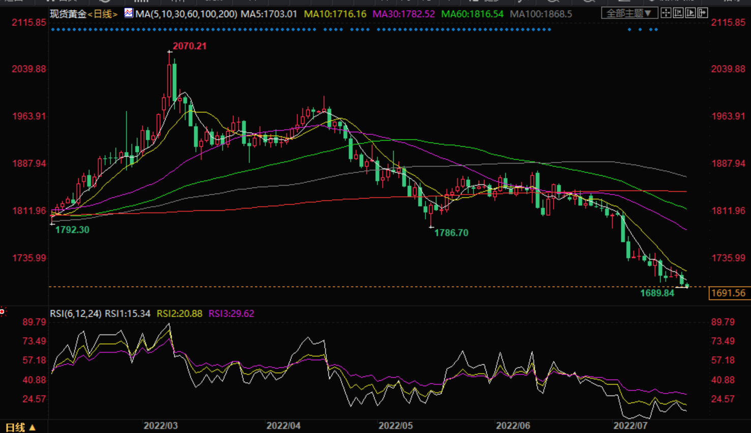Click the crosshair cursor icon
Image resolution: width=751 pixels, height=433 pixels.
pyautogui.click(x=666, y=13)
